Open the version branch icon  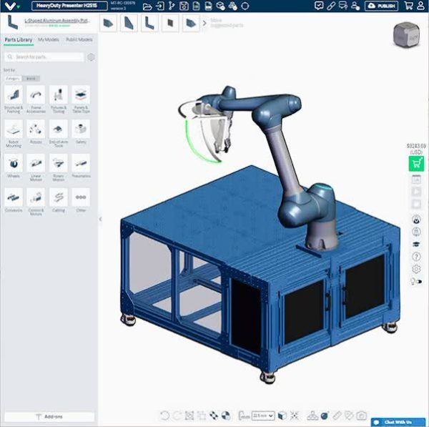point(172,6)
